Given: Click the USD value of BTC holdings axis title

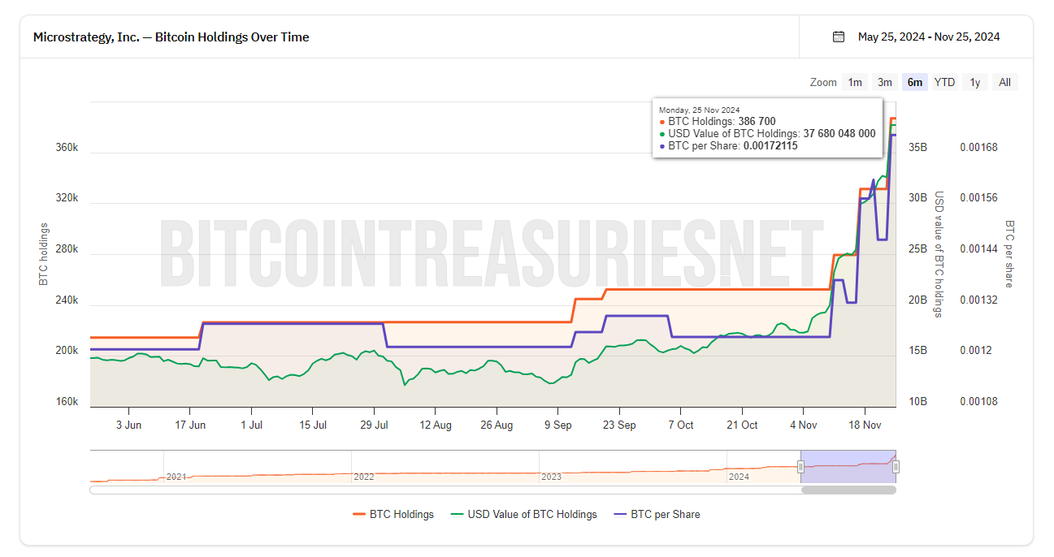Looking at the screenshot, I should point(939,254).
